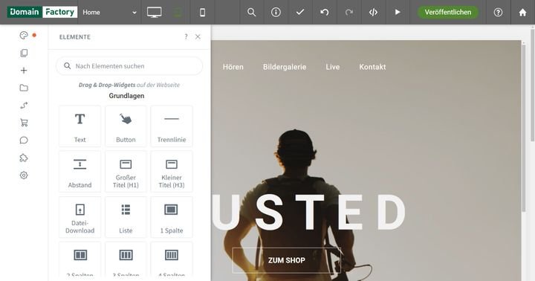Open the shopping cart store icon

(24, 123)
